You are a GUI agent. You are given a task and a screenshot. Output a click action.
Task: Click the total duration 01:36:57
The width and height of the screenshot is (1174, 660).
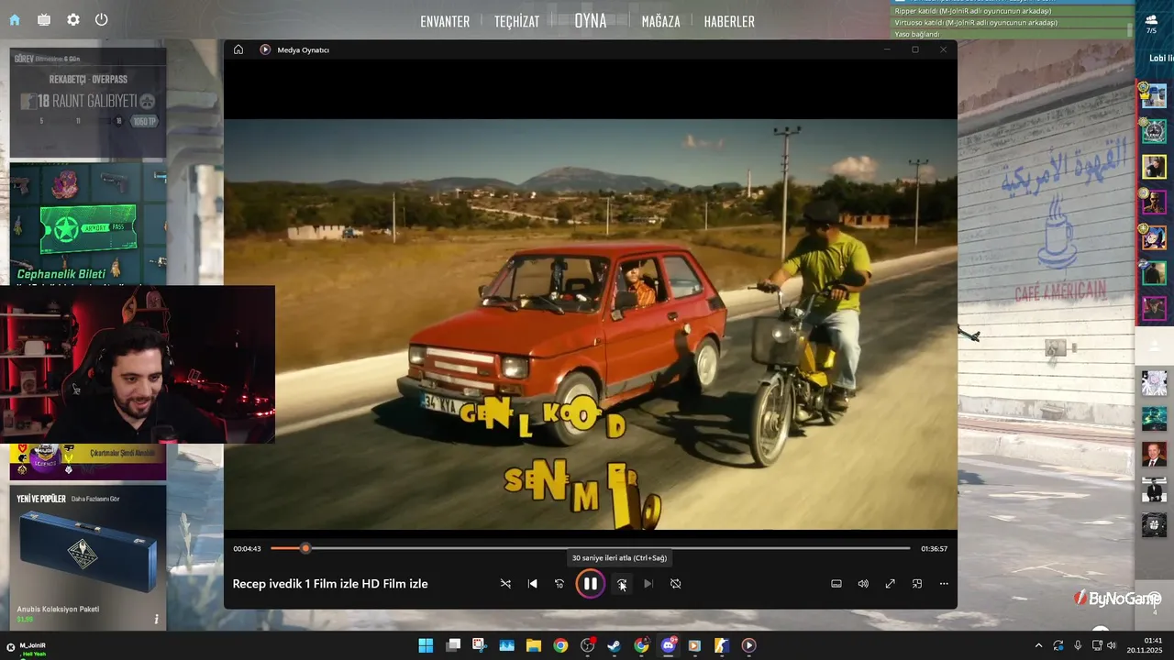935,549
